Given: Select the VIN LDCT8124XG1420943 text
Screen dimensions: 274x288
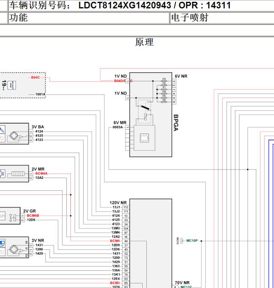Looking at the screenshot, I should click(x=125, y=5).
